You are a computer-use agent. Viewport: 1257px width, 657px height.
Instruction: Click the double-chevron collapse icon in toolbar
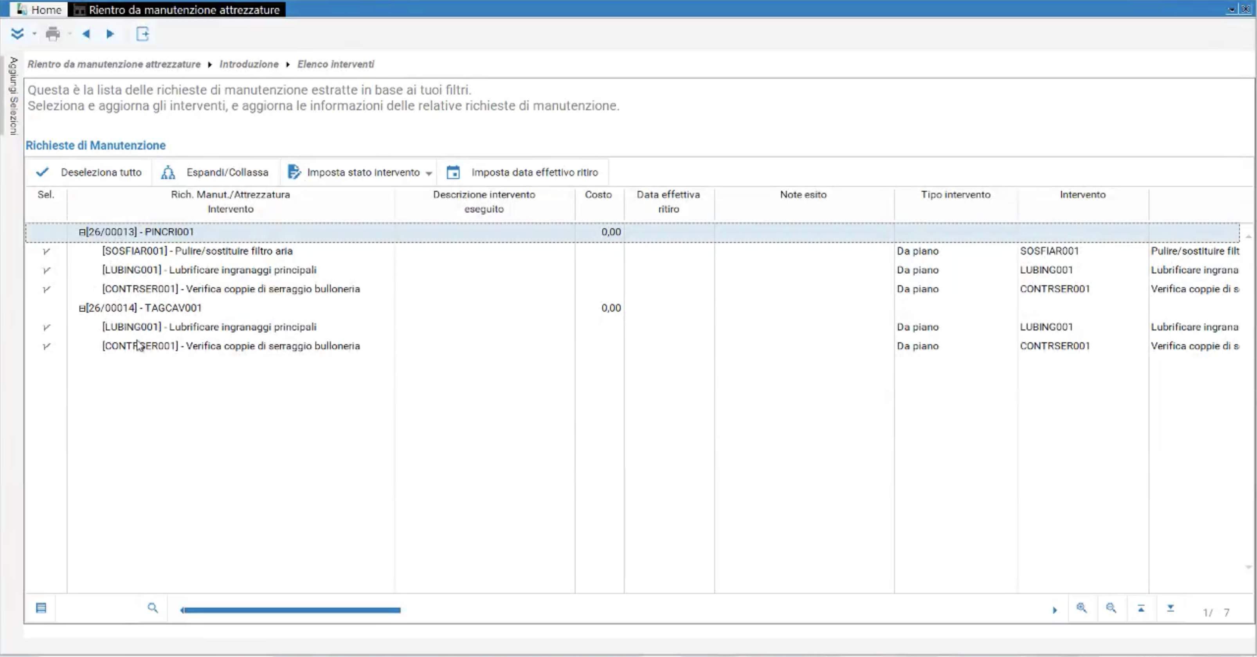17,34
